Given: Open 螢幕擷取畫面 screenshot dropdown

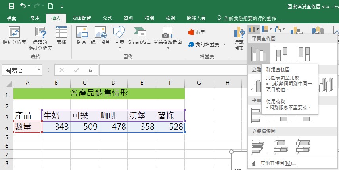Looking at the screenshot, I should [x=168, y=38].
